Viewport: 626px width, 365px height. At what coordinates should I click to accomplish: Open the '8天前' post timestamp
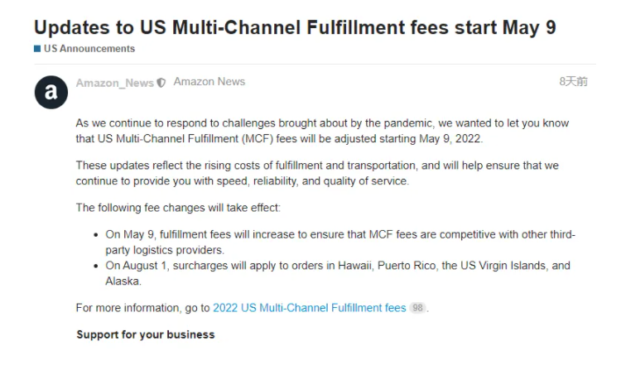point(573,82)
